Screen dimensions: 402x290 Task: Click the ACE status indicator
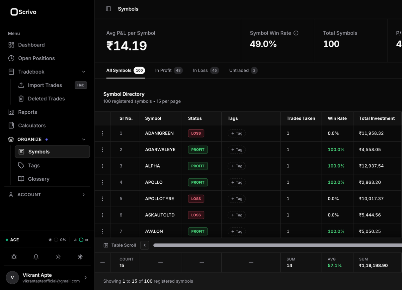click(12, 240)
